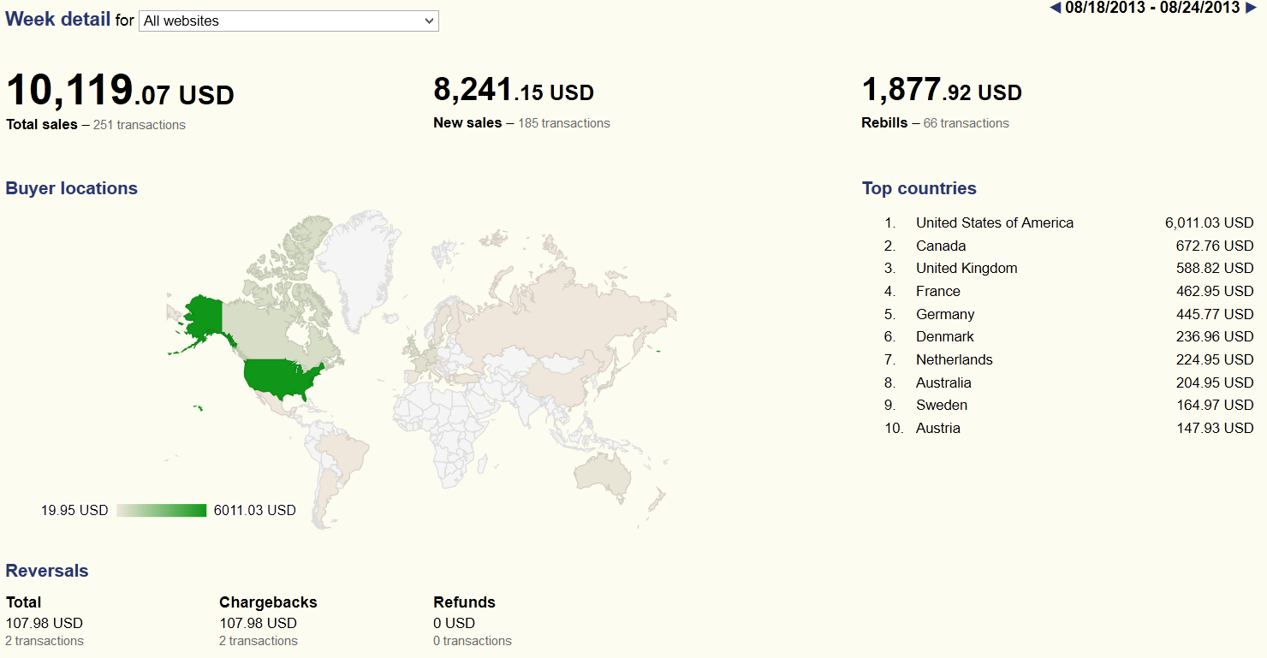
Task: Click the 0 USD refunds value
Action: coord(454,623)
